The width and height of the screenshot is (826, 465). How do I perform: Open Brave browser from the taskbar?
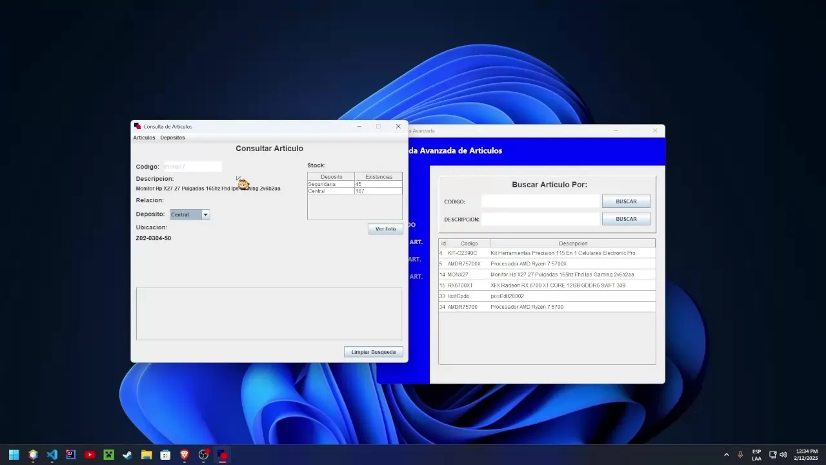[185, 455]
